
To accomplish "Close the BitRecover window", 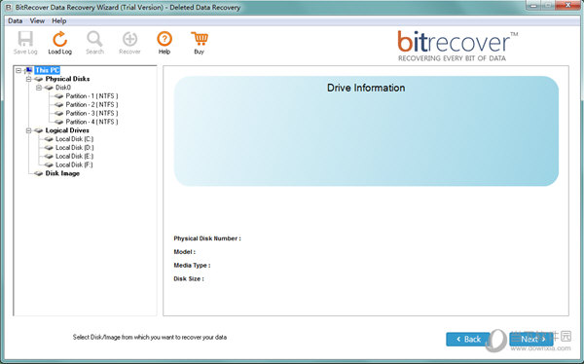I will pyautogui.click(x=568, y=5).
